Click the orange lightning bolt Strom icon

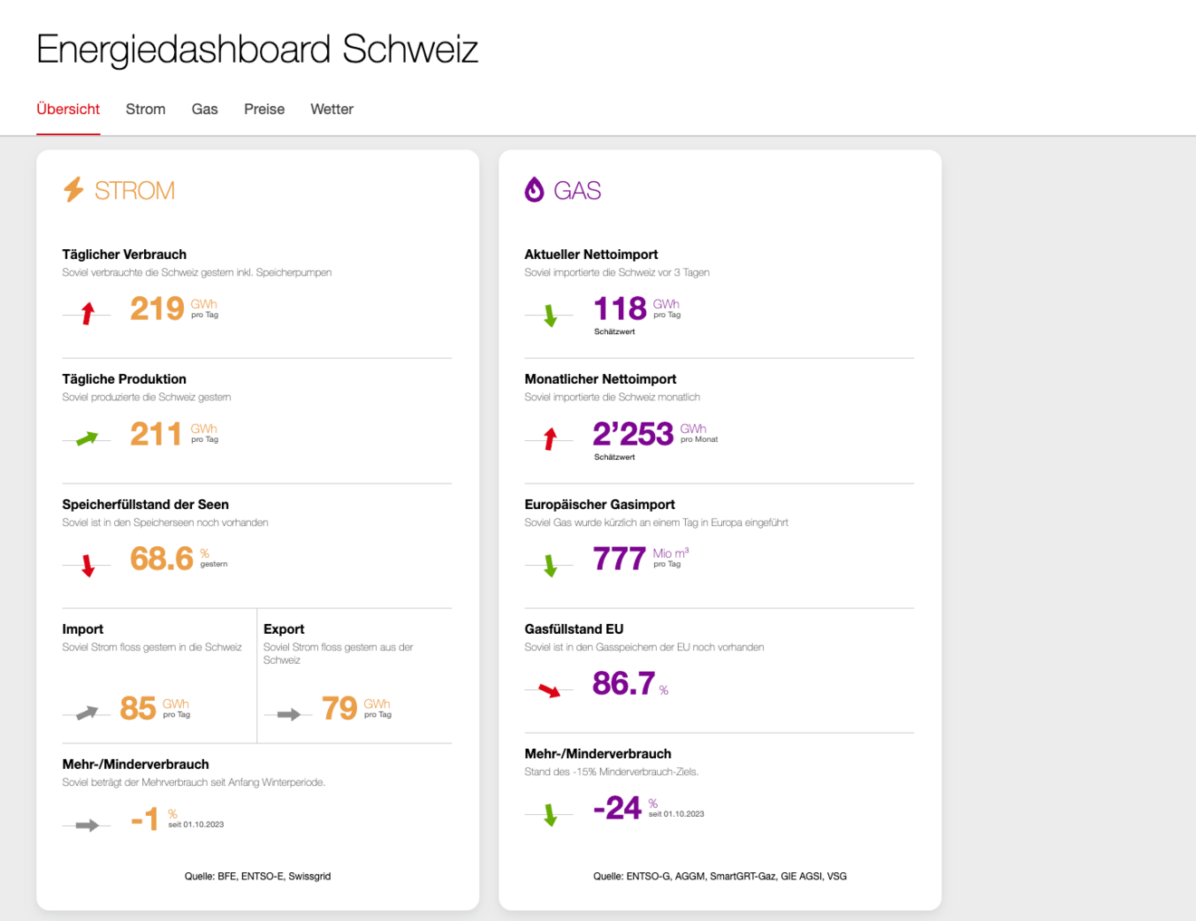pyautogui.click(x=73, y=189)
